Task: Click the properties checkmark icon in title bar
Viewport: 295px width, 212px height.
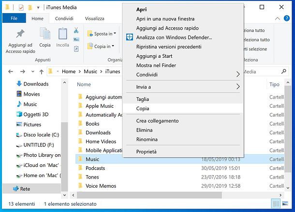Action: pyautogui.click(x=21, y=8)
